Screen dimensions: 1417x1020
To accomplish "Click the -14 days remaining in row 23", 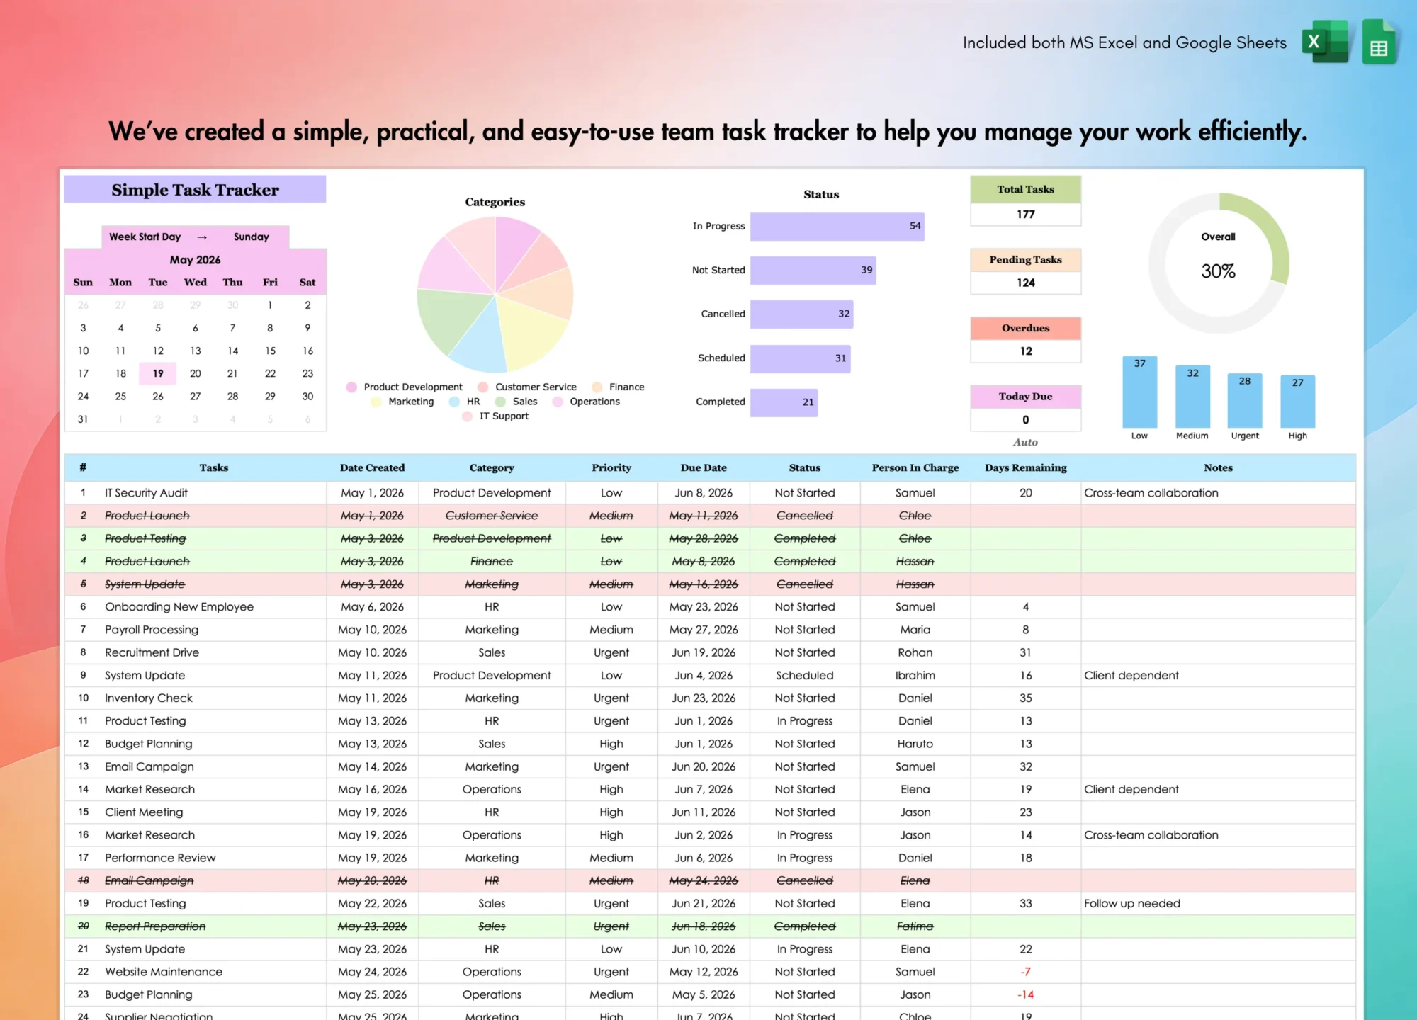I will coord(1025,994).
